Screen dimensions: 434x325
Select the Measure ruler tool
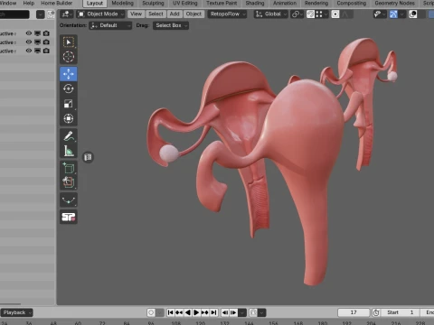[69, 151]
